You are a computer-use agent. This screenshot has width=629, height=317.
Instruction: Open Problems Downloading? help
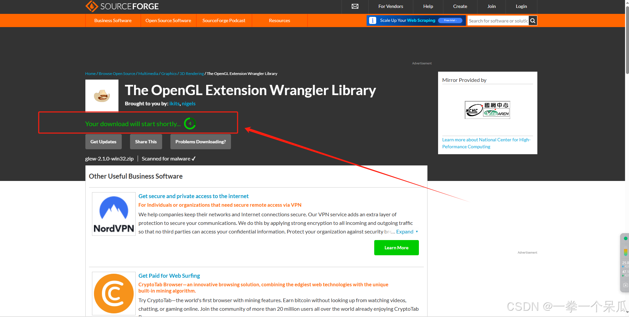(200, 141)
